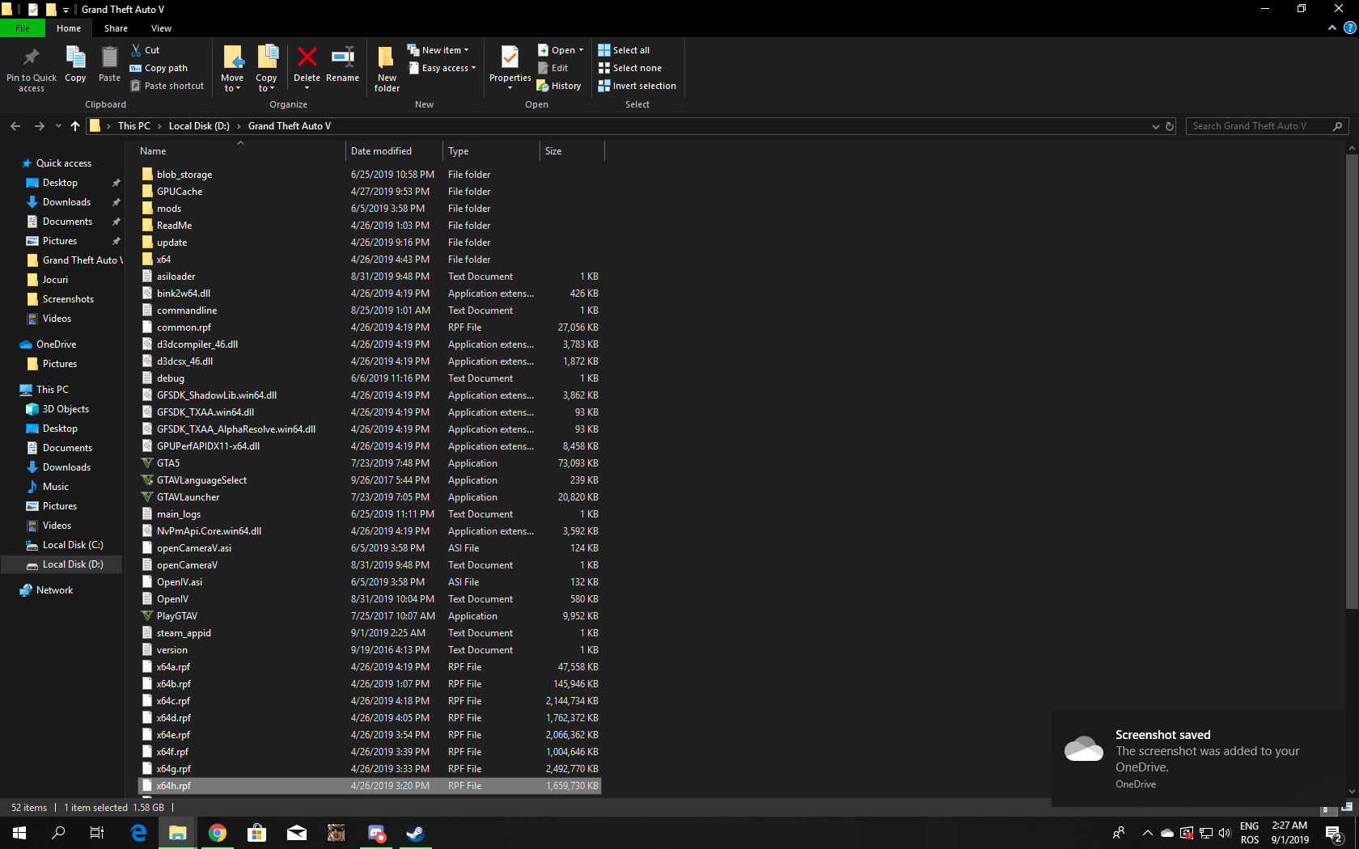The height and width of the screenshot is (849, 1359).
Task: Open the Share tab
Action: pos(116,27)
